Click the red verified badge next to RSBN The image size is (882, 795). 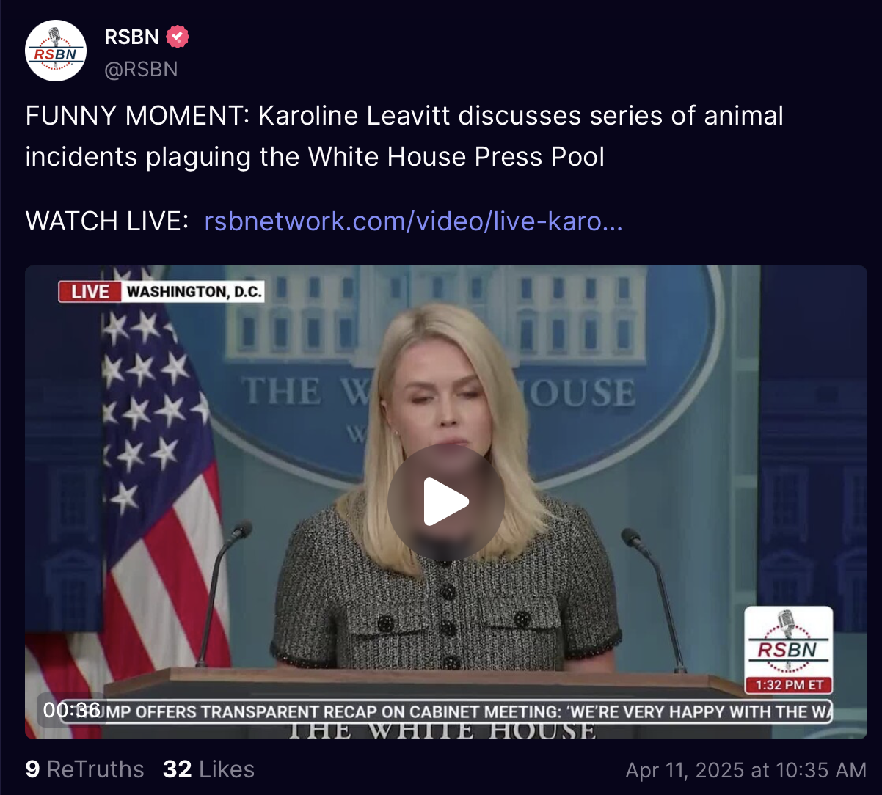coord(178,37)
